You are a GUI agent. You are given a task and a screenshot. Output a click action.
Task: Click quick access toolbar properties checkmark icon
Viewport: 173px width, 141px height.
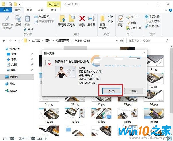pos(11,4)
